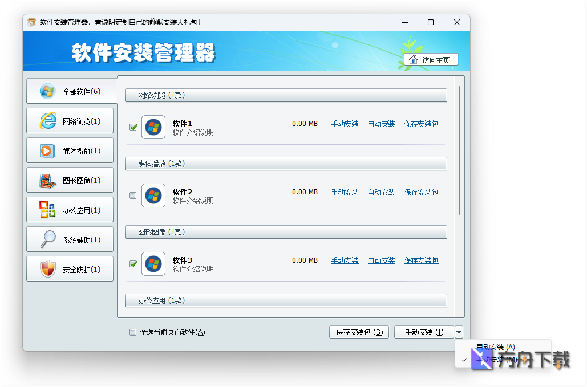
Task: Click the 自动安装 link for 软件3
Action: tap(381, 260)
